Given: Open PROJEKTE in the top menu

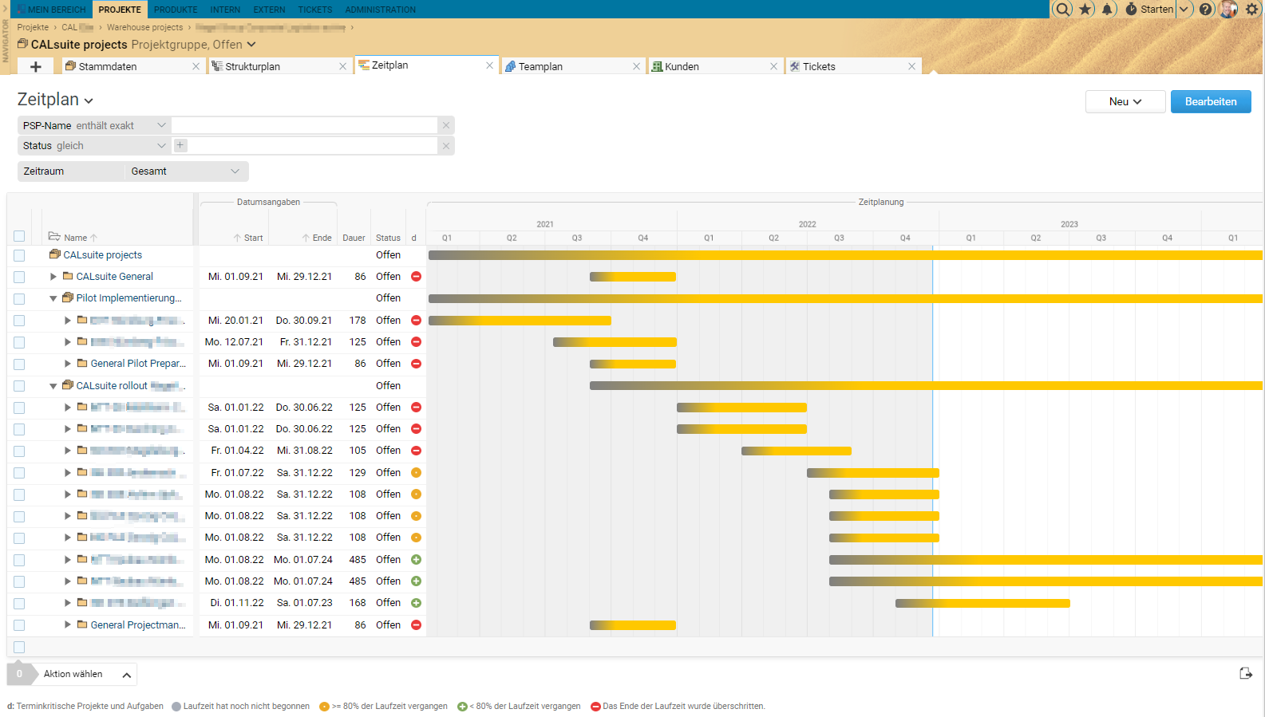Looking at the screenshot, I should (120, 10).
